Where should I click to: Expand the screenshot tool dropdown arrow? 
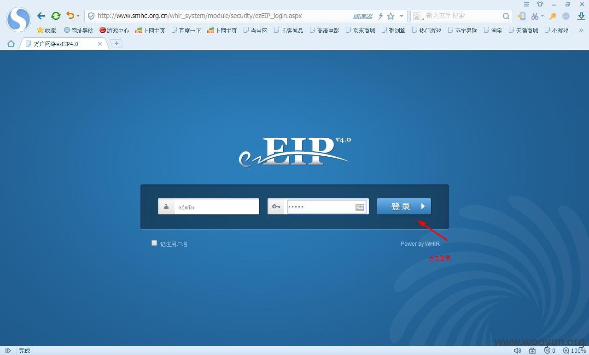(x=542, y=16)
